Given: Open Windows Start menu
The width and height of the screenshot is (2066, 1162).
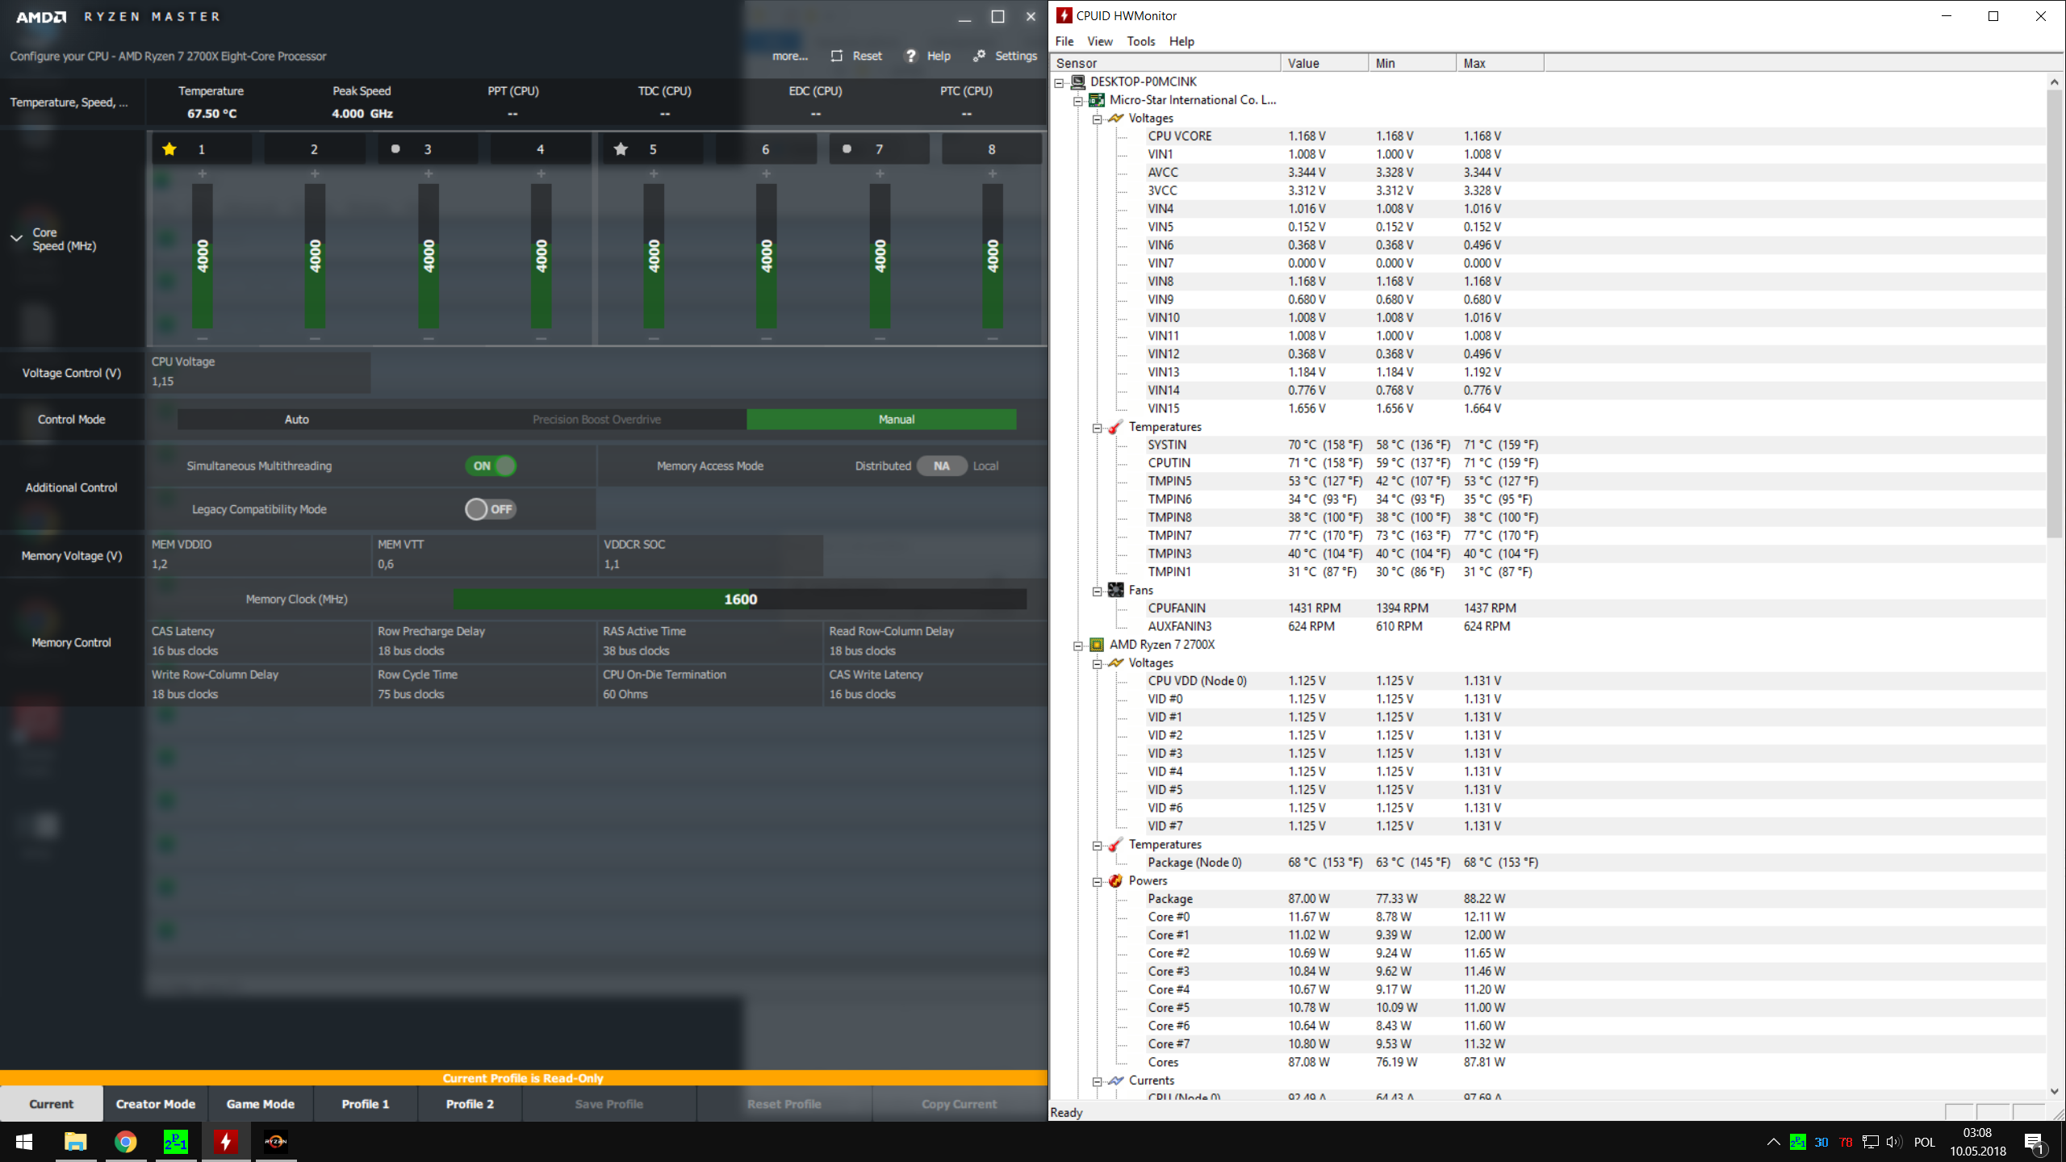Looking at the screenshot, I should (24, 1142).
